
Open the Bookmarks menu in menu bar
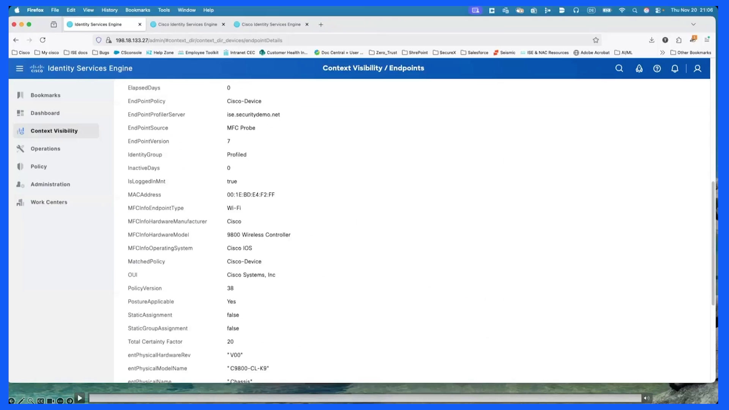click(137, 10)
